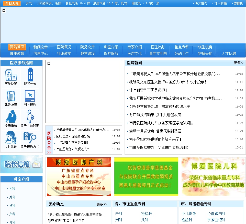Screen dimensions: 246x224
Task: Open news 组织教学督导活动，提高教师授课水平
Action: click(160, 106)
